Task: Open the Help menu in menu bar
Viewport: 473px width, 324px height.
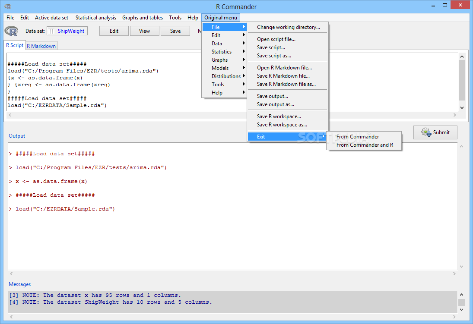Action: pyautogui.click(x=193, y=18)
